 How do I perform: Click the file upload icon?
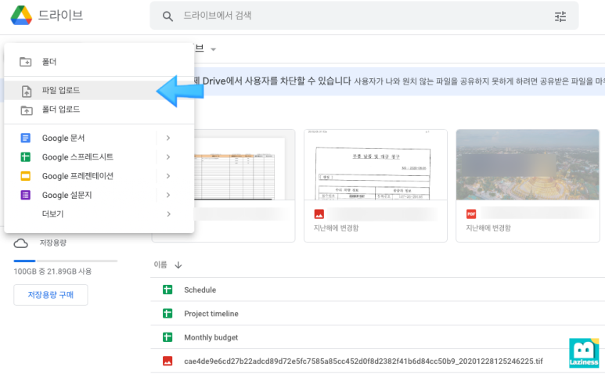(27, 91)
